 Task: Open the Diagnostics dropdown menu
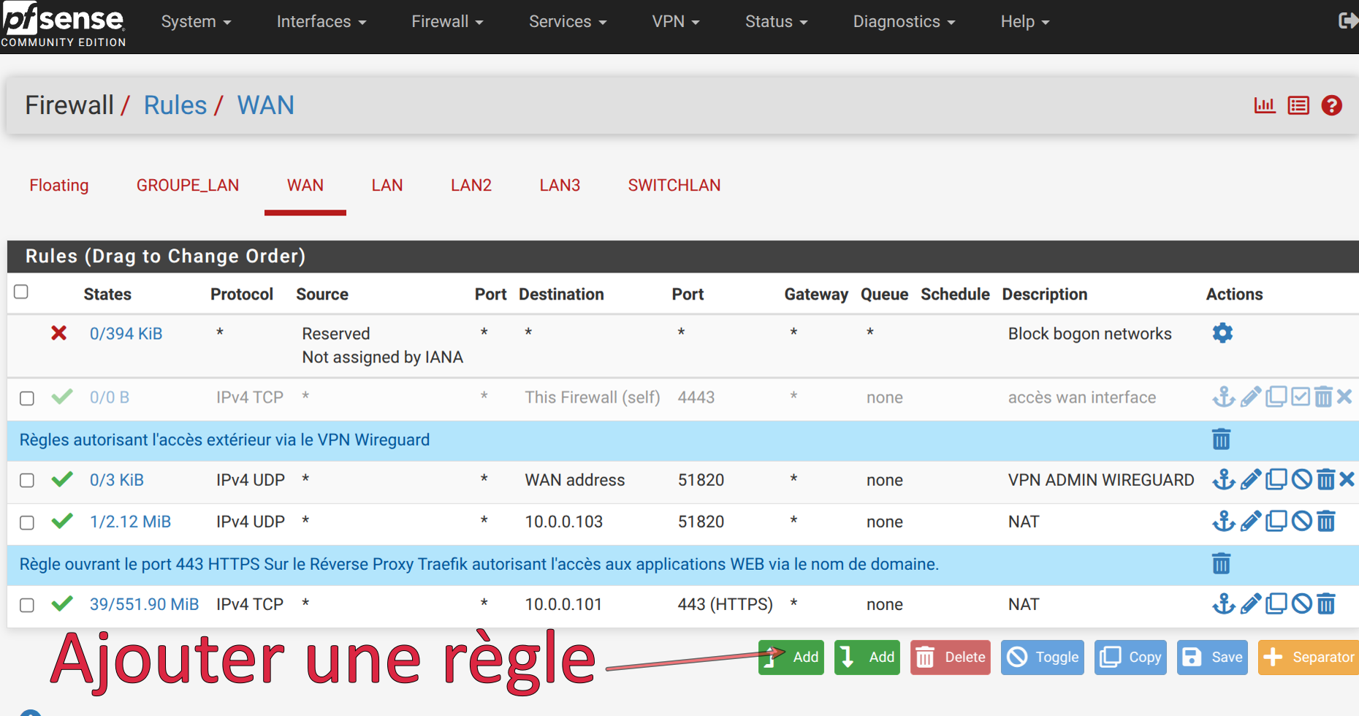click(x=904, y=22)
